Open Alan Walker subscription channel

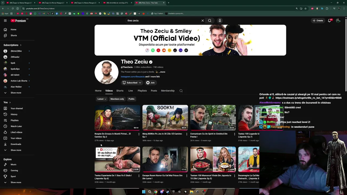16,87
